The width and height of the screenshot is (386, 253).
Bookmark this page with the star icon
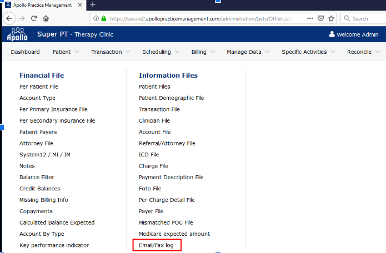tap(332, 18)
